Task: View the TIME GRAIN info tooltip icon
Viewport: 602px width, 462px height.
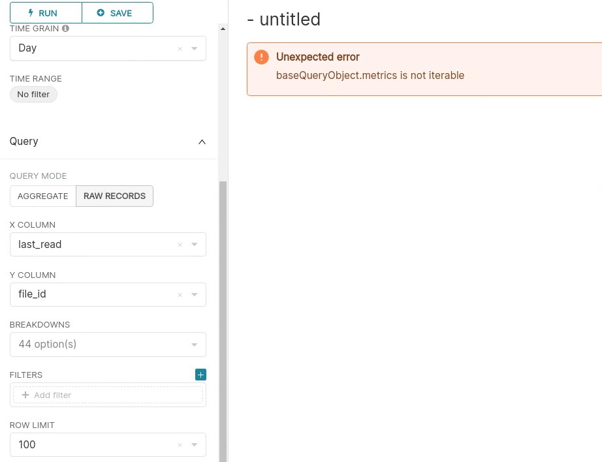Action: (65, 28)
